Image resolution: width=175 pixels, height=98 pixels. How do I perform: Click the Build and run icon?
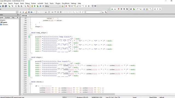point(38,6)
